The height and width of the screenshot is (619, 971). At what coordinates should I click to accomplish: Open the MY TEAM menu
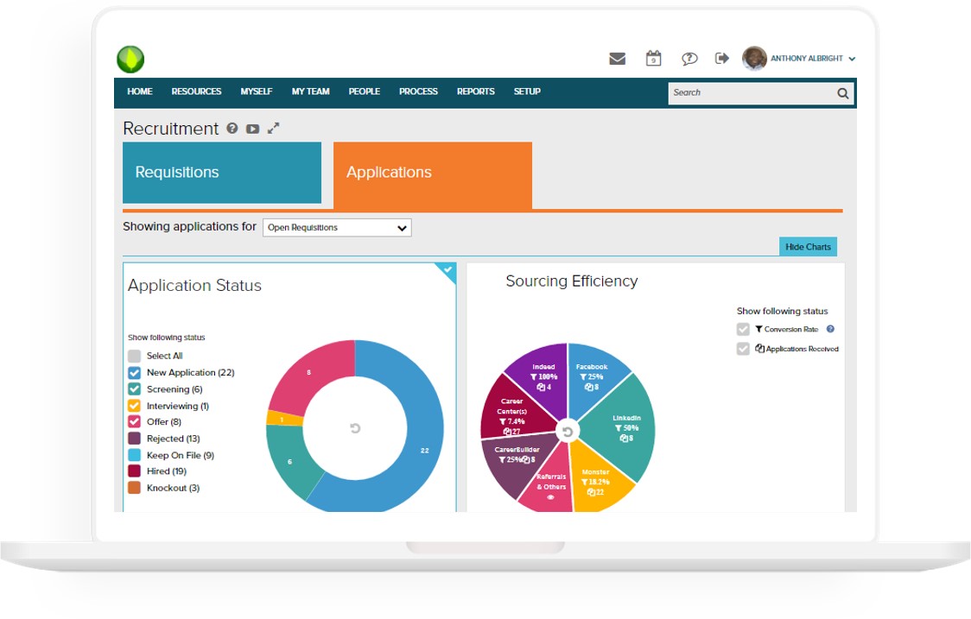(x=310, y=92)
